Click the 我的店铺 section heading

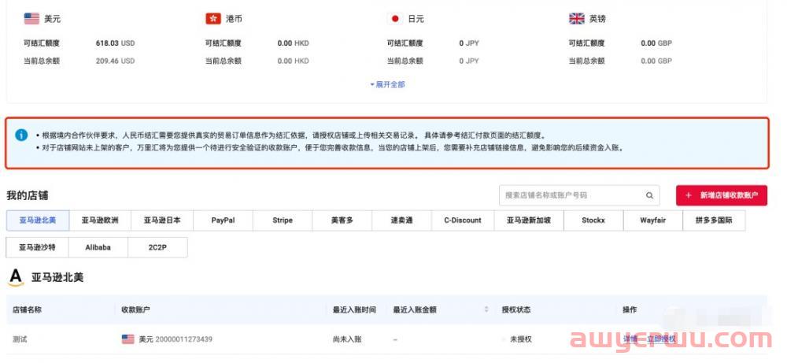tap(27, 195)
